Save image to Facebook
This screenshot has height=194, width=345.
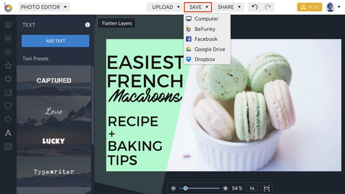[207, 39]
